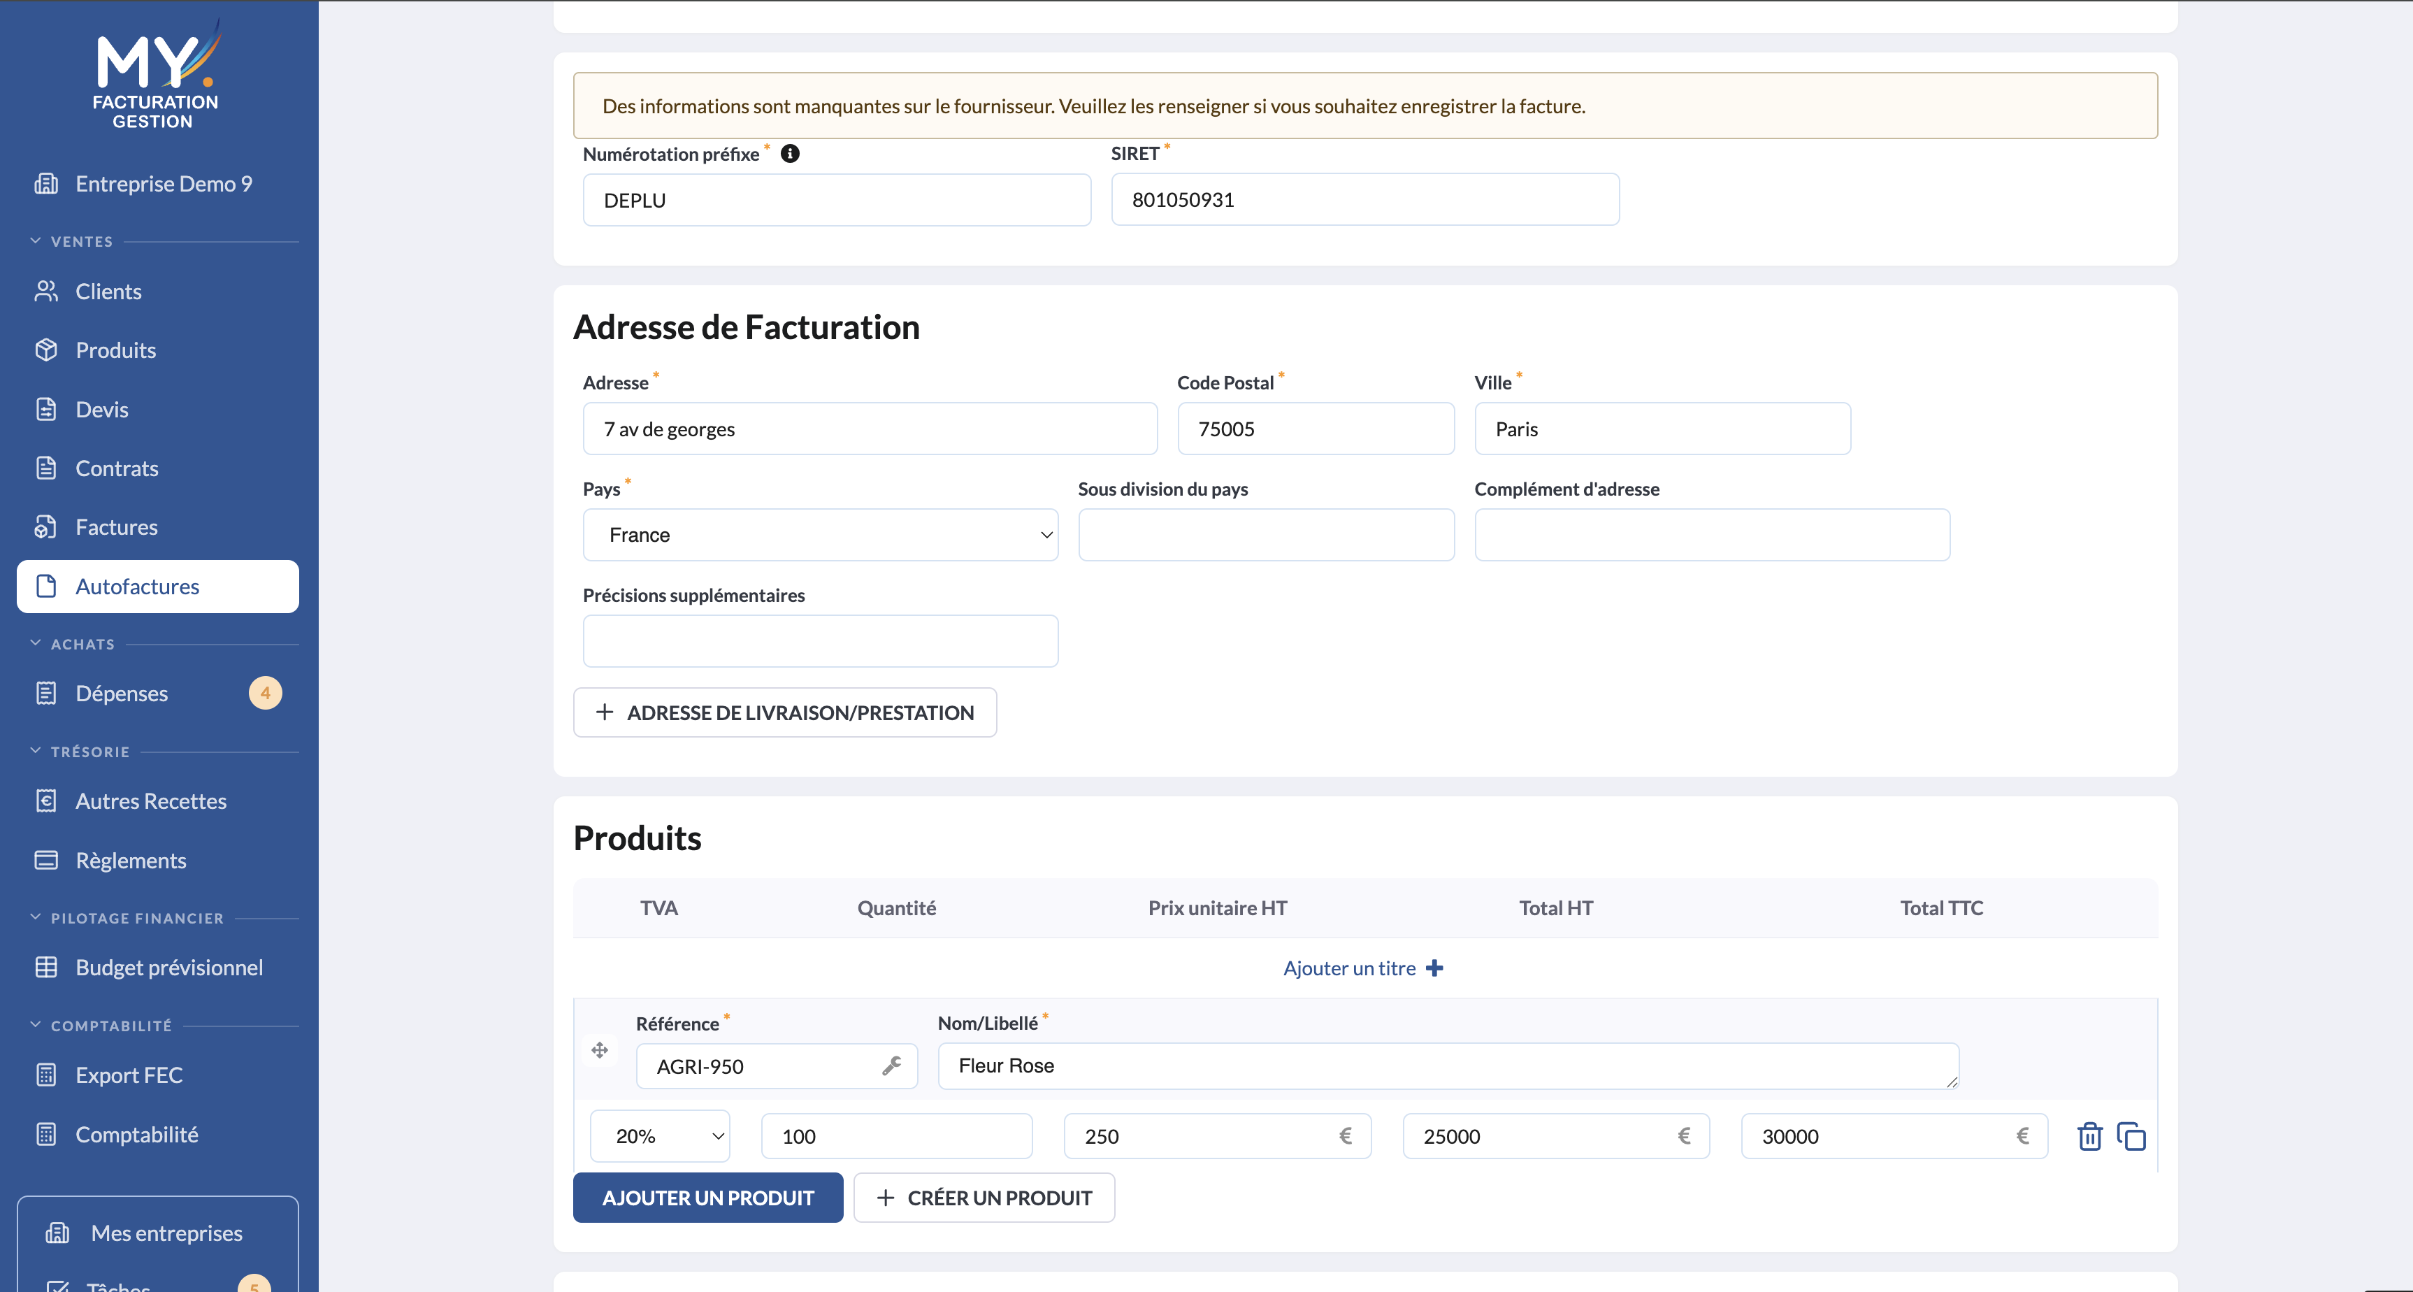Click the Prix unitaire HT field 250
Screen dimensions: 2413x1292
pyautogui.click(x=1217, y=1137)
